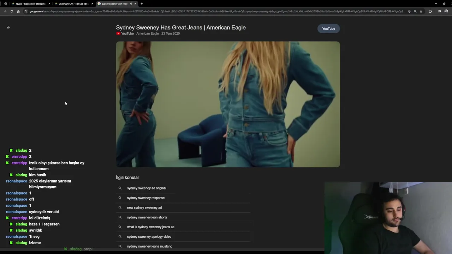Click chat message 'izleme'
The height and width of the screenshot is (254, 452).
click(35, 243)
